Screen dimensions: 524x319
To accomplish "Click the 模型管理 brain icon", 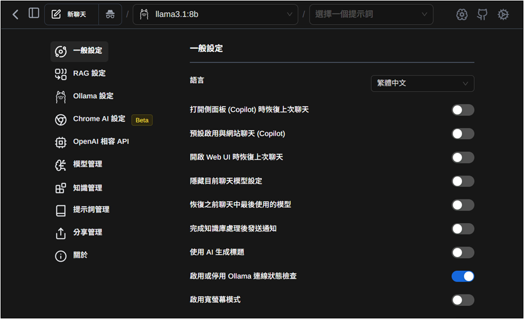I will pyautogui.click(x=61, y=165).
